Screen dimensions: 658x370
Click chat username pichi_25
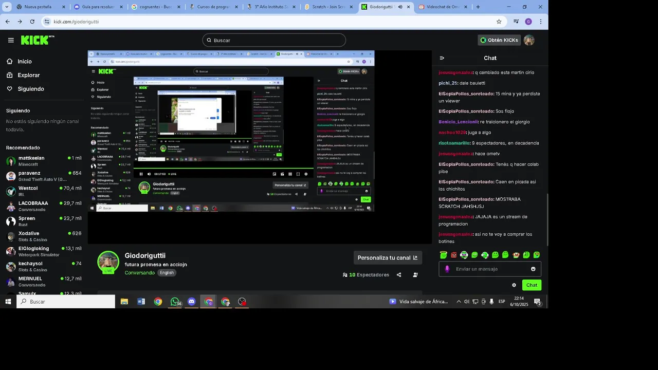coord(448,83)
